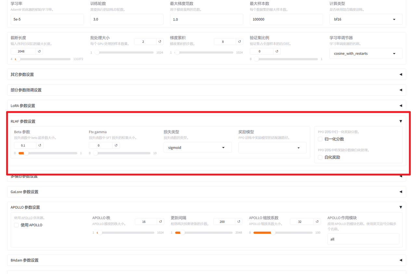The height and width of the screenshot is (274, 416).
Task: Click the reset icon beside 更新间隔 input
Action: (x=239, y=221)
